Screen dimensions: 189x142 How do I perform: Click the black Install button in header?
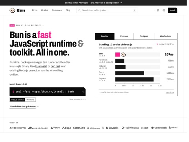[172, 10]
